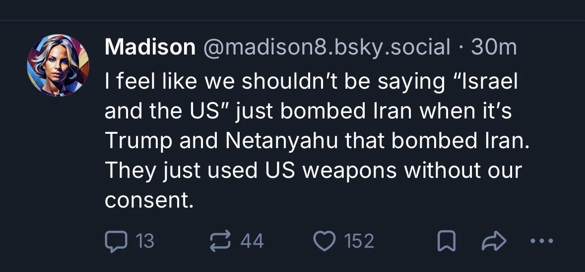Click the reply count "13"

click(145, 241)
